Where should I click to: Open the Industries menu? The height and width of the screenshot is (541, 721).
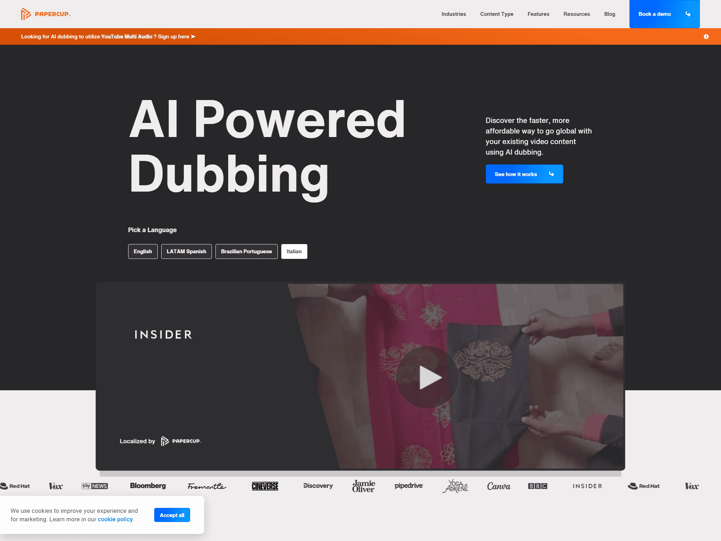453,14
